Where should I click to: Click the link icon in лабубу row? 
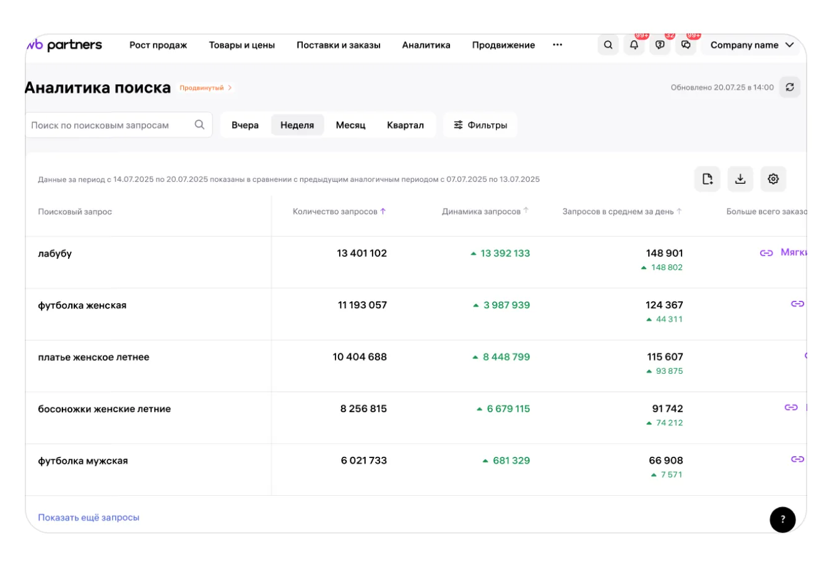(x=766, y=253)
